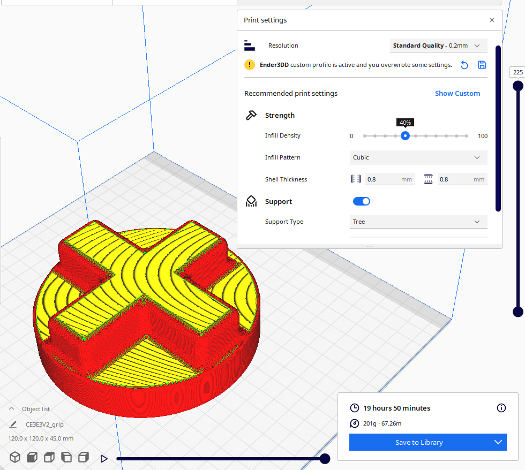Click the wall Shell Thickness input field
The width and height of the screenshot is (525, 470).
(x=389, y=179)
